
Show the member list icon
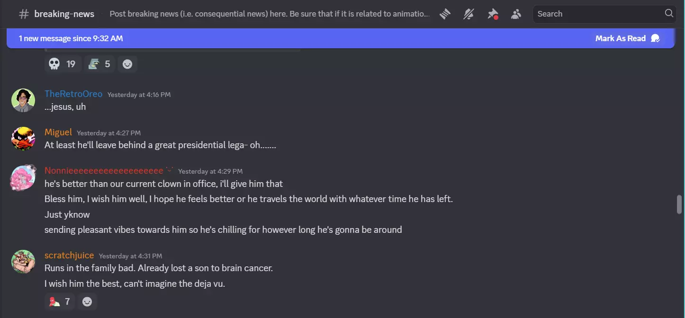point(516,14)
